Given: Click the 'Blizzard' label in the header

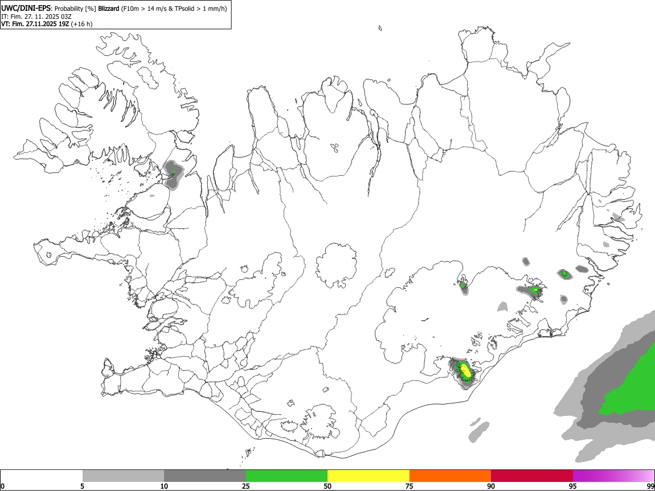Looking at the screenshot, I should [109, 9].
